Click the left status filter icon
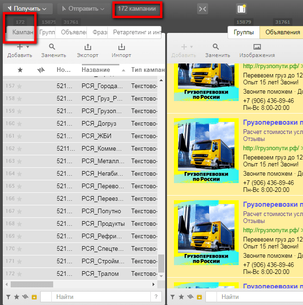303x305 pixels. [25, 297]
